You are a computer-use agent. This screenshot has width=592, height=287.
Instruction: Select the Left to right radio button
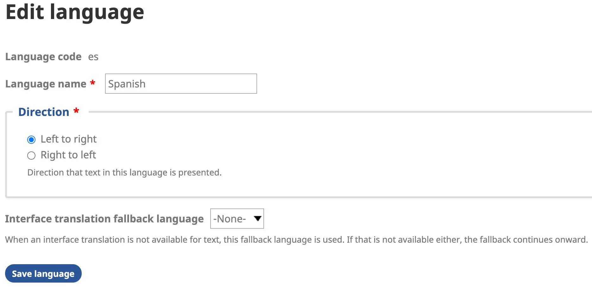click(31, 140)
